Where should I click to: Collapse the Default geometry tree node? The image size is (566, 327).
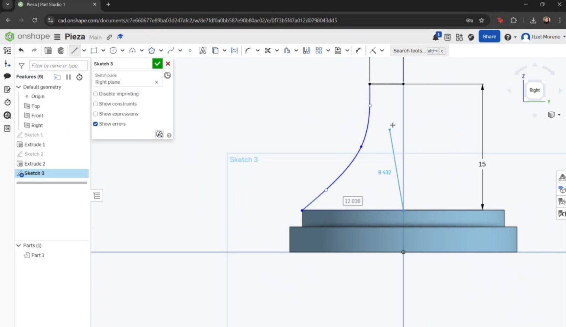pos(18,87)
